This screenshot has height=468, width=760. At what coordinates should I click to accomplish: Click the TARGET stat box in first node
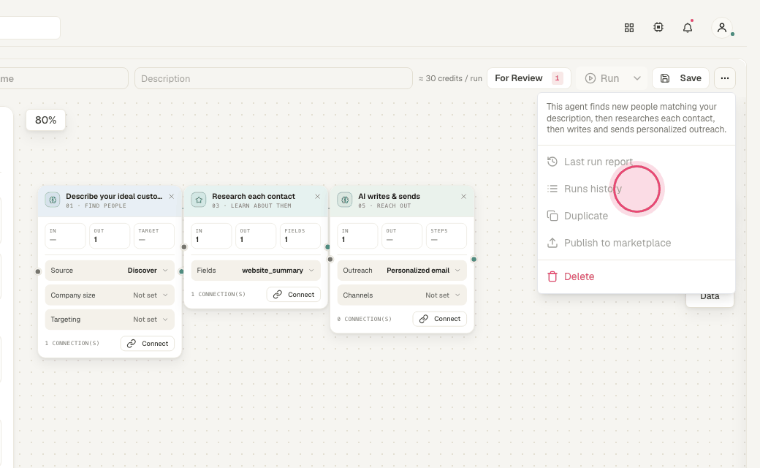[154, 235]
